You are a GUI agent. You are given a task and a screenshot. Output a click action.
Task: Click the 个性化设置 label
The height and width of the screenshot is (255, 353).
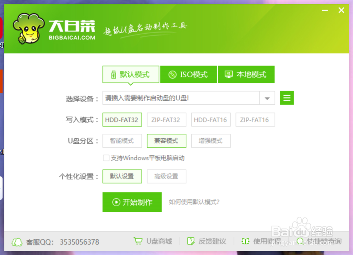(x=79, y=176)
